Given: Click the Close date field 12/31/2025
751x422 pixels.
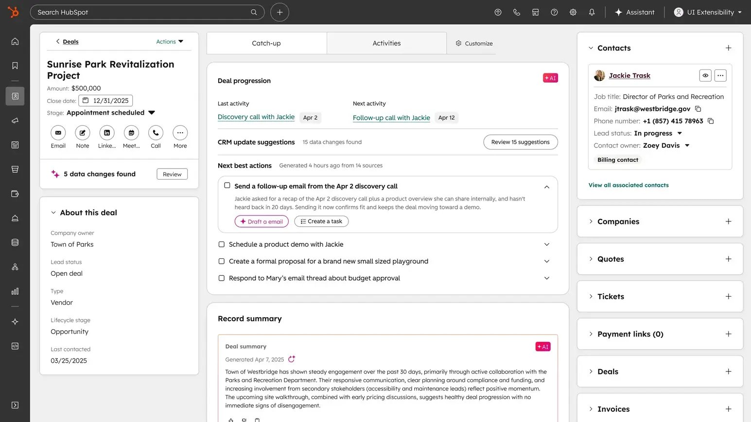Looking at the screenshot, I should click(x=105, y=101).
